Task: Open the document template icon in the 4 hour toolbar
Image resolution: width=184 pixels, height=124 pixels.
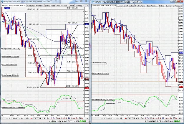Action: 174,118
